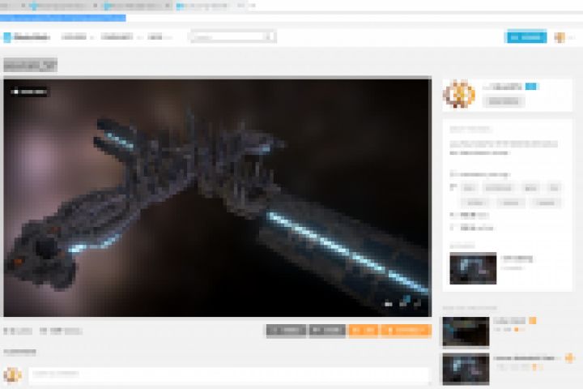
Task: Open the first suggested model thumbnail
Action: click(x=466, y=331)
